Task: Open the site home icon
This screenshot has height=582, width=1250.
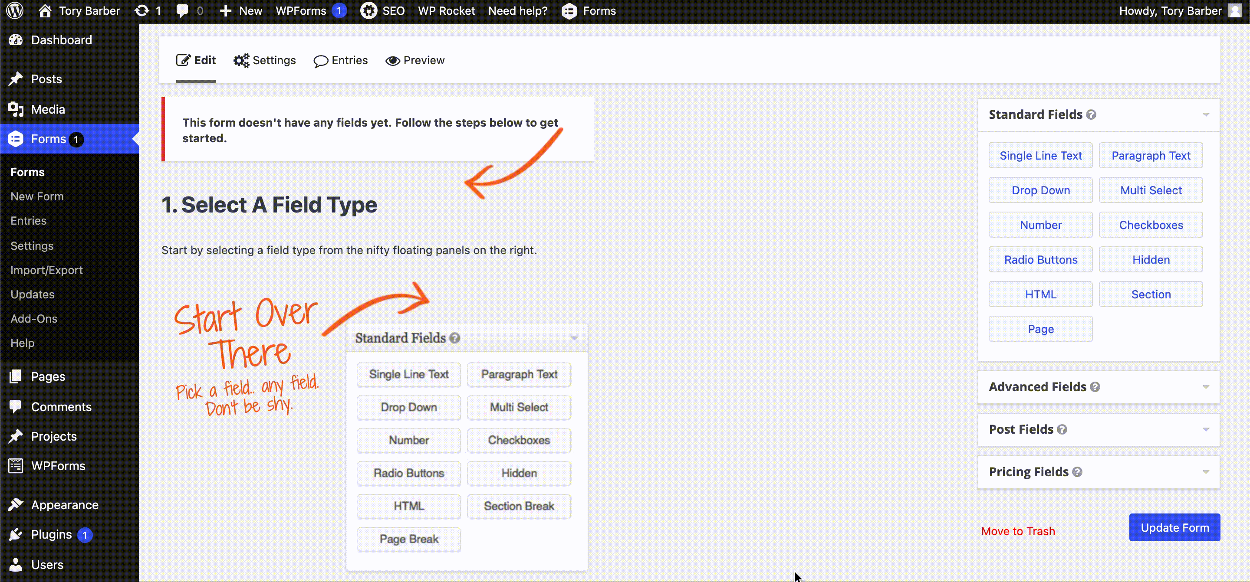Action: 45,11
